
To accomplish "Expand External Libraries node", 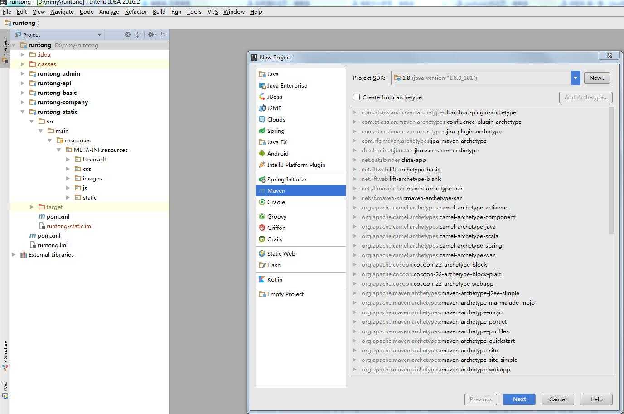I will 14,254.
